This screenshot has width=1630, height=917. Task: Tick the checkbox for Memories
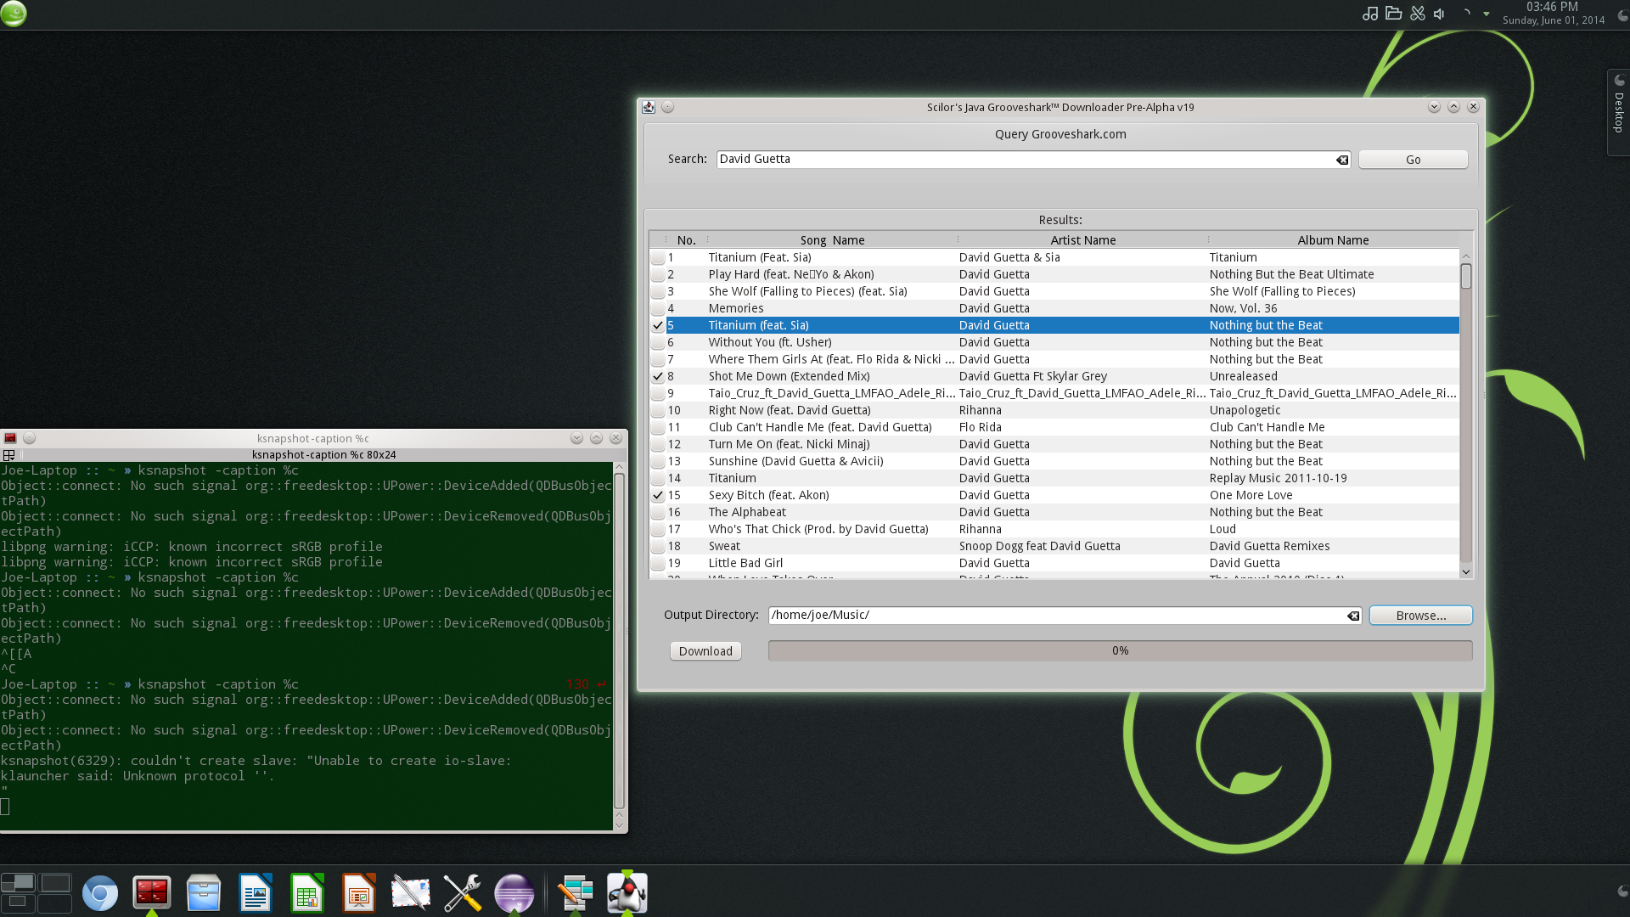point(658,308)
